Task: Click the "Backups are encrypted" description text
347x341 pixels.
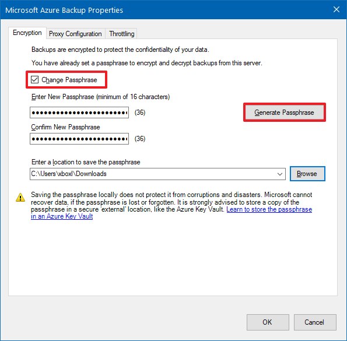Action: (120, 50)
